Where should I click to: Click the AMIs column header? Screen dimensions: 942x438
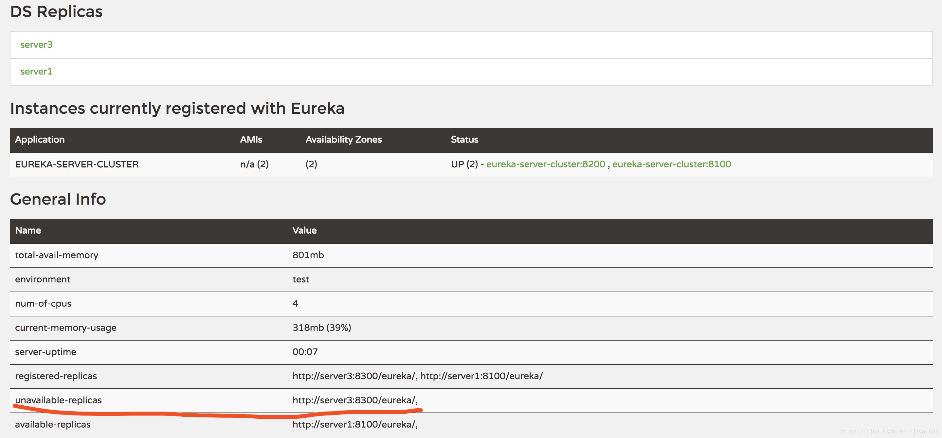coord(251,140)
